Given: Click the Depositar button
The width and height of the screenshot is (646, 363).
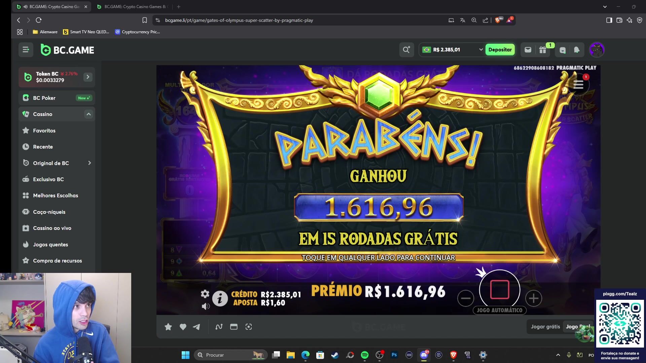Looking at the screenshot, I should coord(500,50).
